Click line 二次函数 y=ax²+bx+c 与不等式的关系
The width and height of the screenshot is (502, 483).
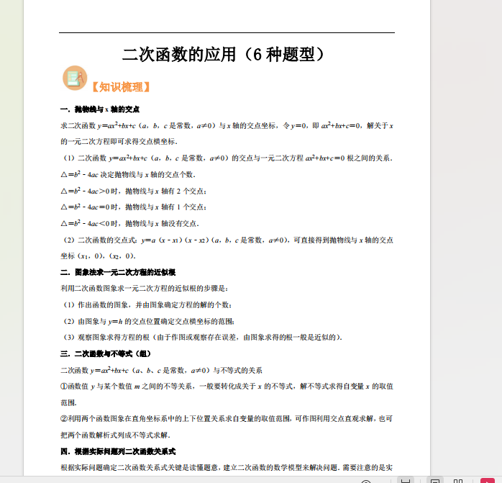click(x=161, y=371)
